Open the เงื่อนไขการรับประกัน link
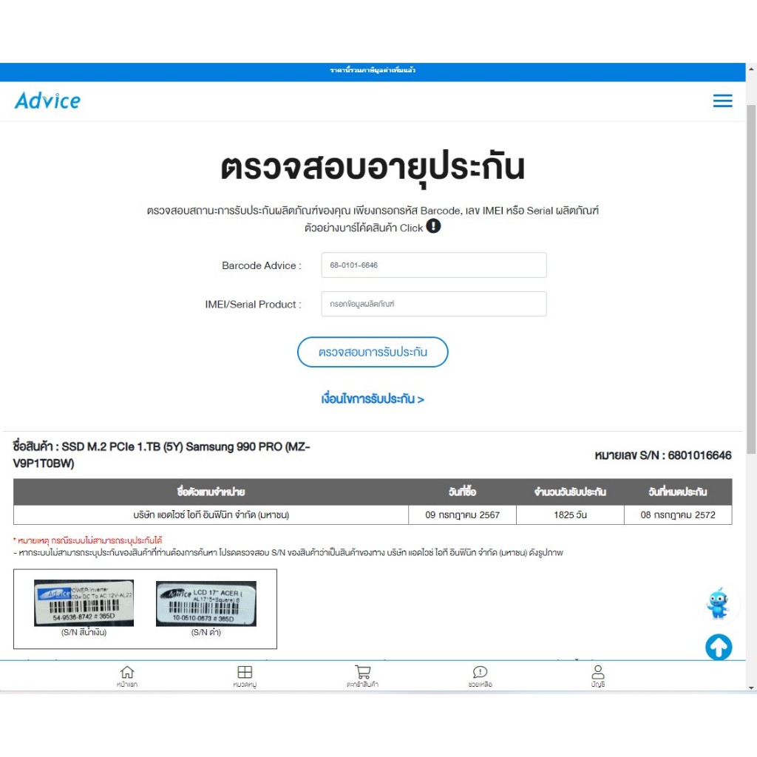Image resolution: width=757 pixels, height=757 pixels. click(x=373, y=399)
